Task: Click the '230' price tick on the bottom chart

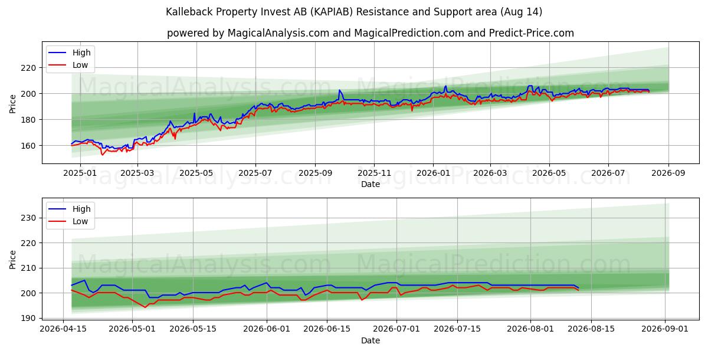Action: tap(29, 218)
